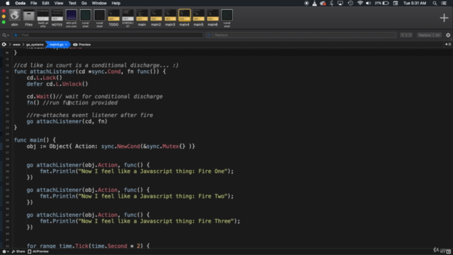Screen dimensions: 453x255
Task: Open Spotlight search in the menu bar
Action: point(435,3)
